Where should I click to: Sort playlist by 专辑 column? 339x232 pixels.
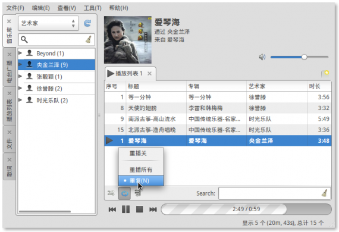[x=216, y=86]
